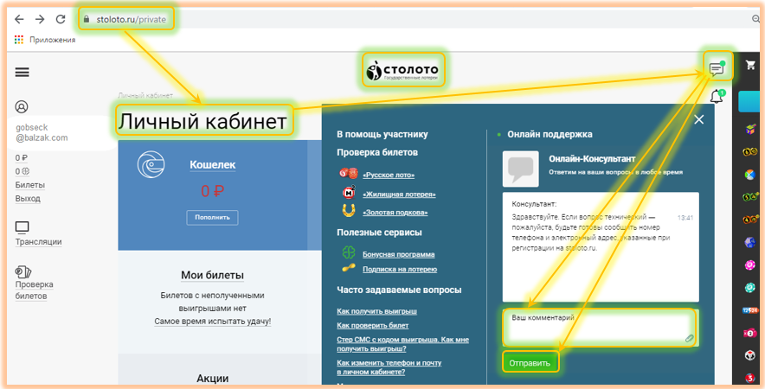Click the clover Бонусная программа icon

pyautogui.click(x=349, y=252)
